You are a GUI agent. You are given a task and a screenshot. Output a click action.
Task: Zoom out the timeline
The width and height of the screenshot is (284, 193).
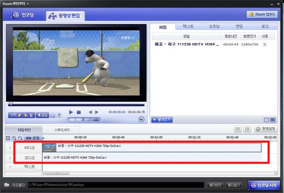pos(20,138)
